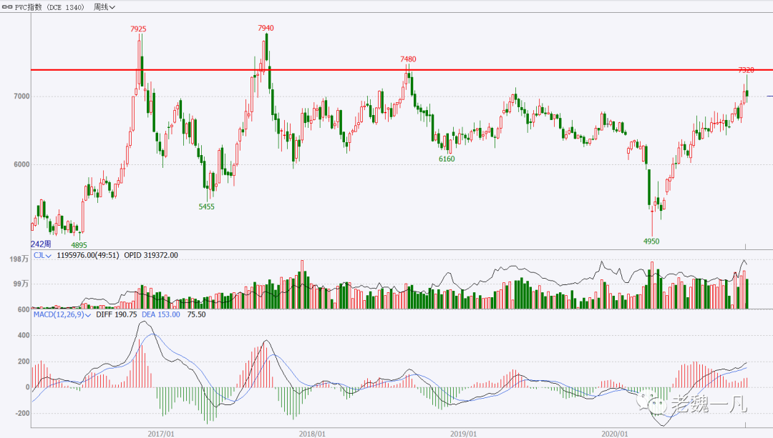This screenshot has height=438, width=773.
Task: Click the 2018/01 date axis label
Action: [312, 434]
